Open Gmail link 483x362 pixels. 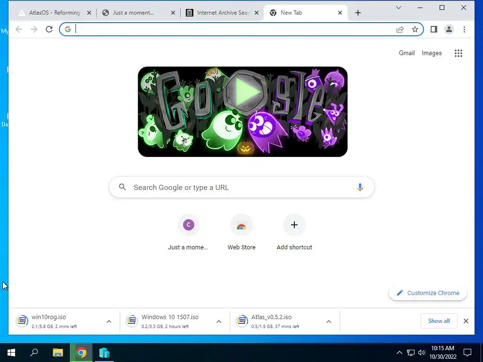(x=407, y=53)
